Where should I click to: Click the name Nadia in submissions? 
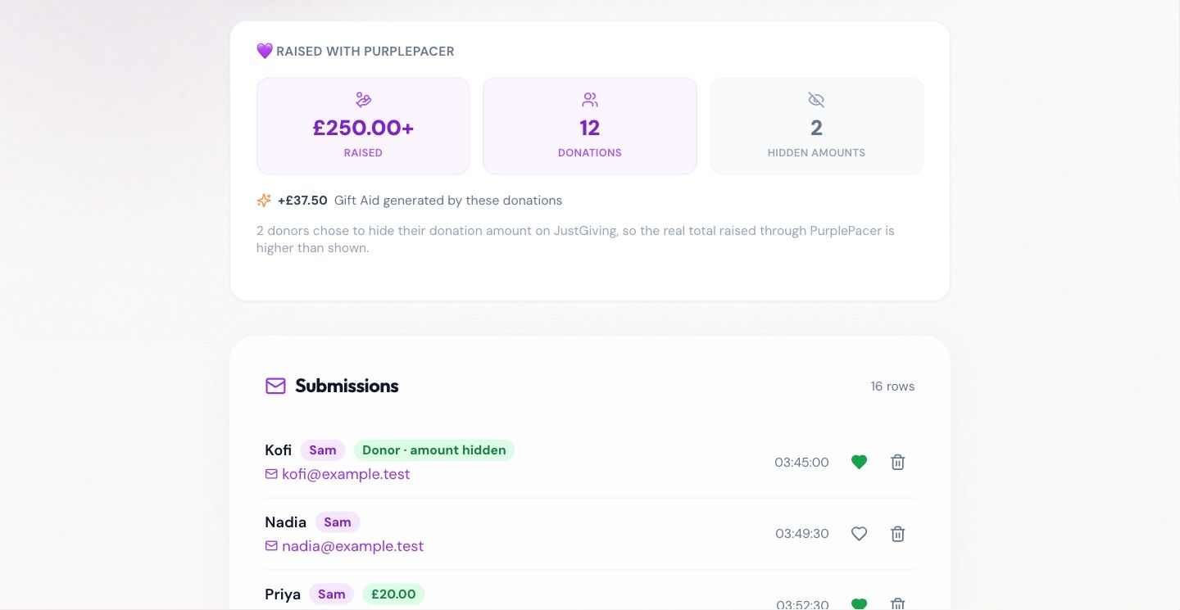[x=286, y=522]
